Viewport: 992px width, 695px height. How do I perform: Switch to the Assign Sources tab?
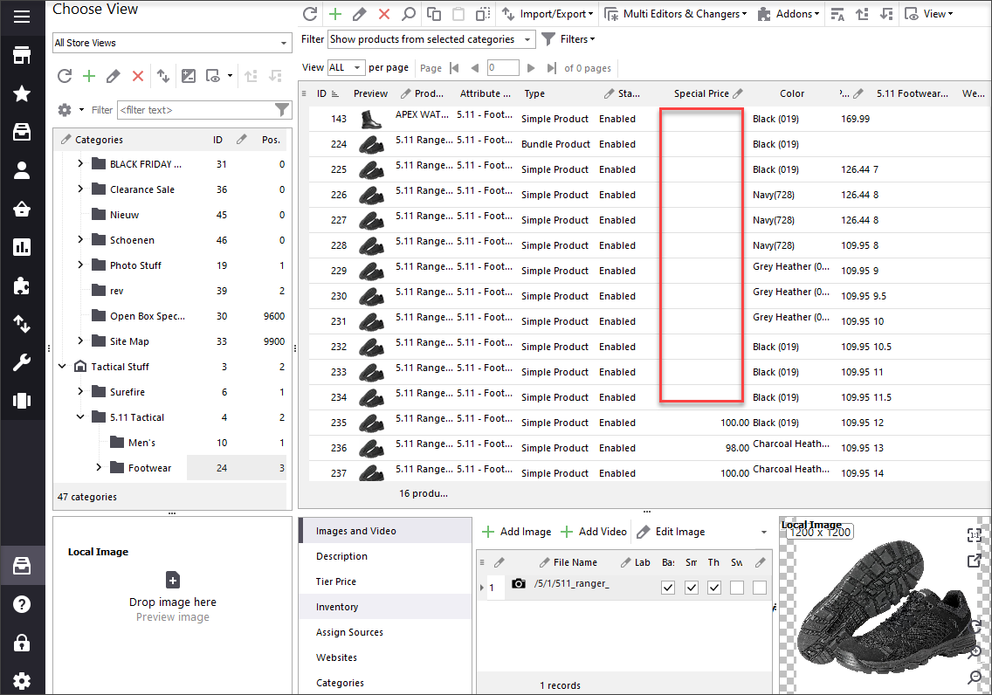tap(349, 632)
